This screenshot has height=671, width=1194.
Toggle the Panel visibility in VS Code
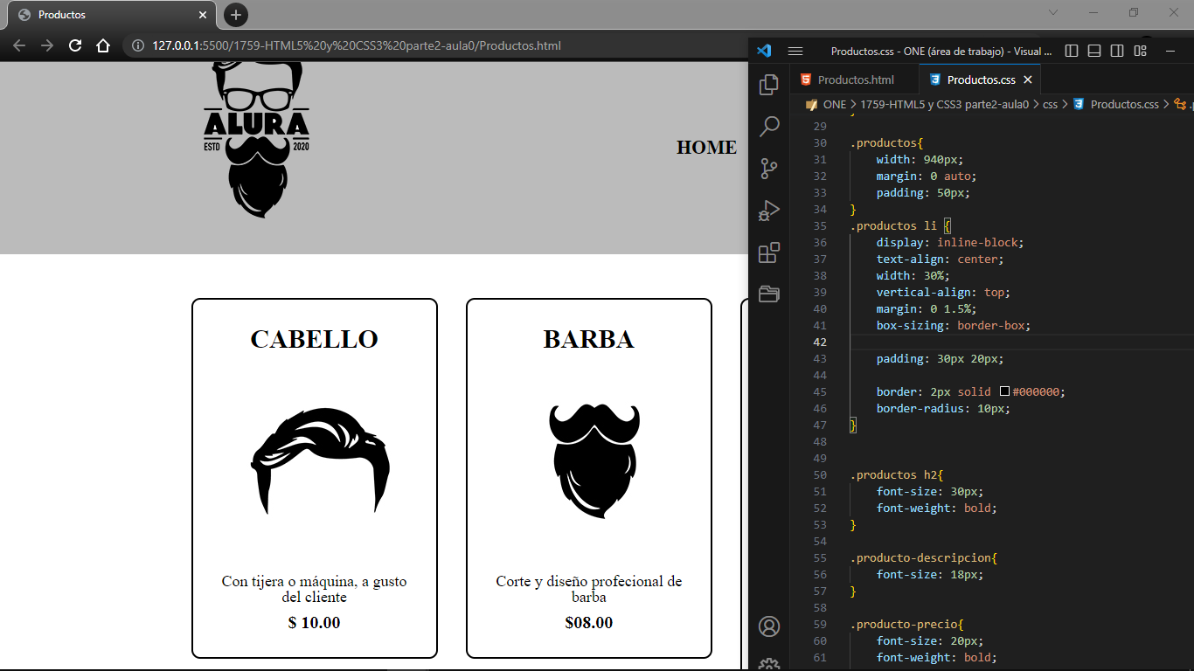(1093, 51)
